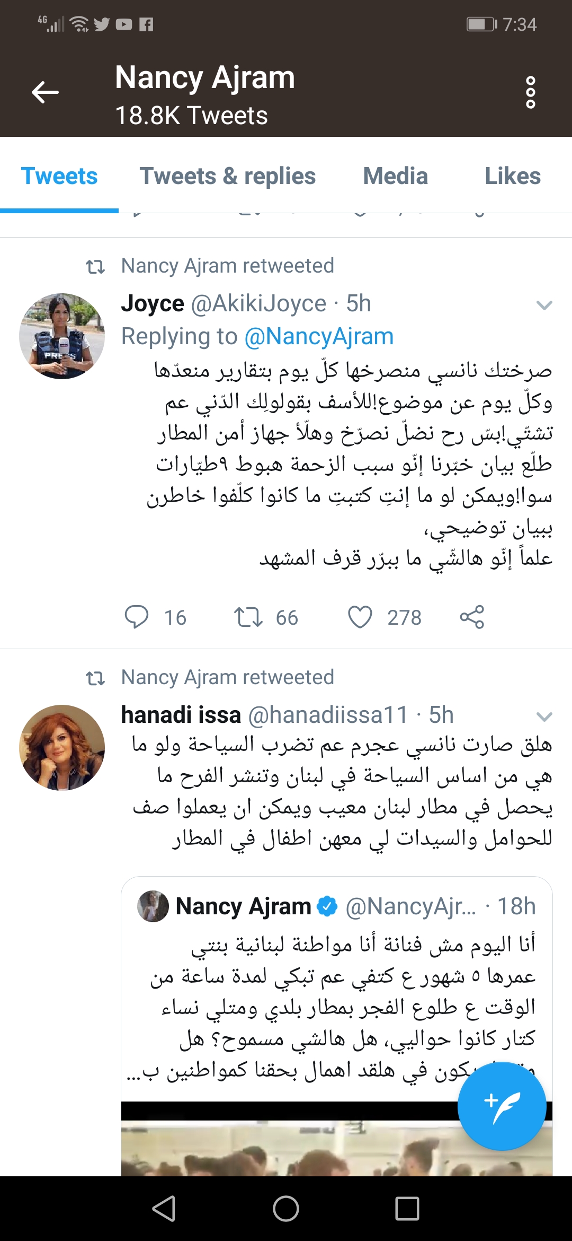Open the Likes tab

pos(513,176)
